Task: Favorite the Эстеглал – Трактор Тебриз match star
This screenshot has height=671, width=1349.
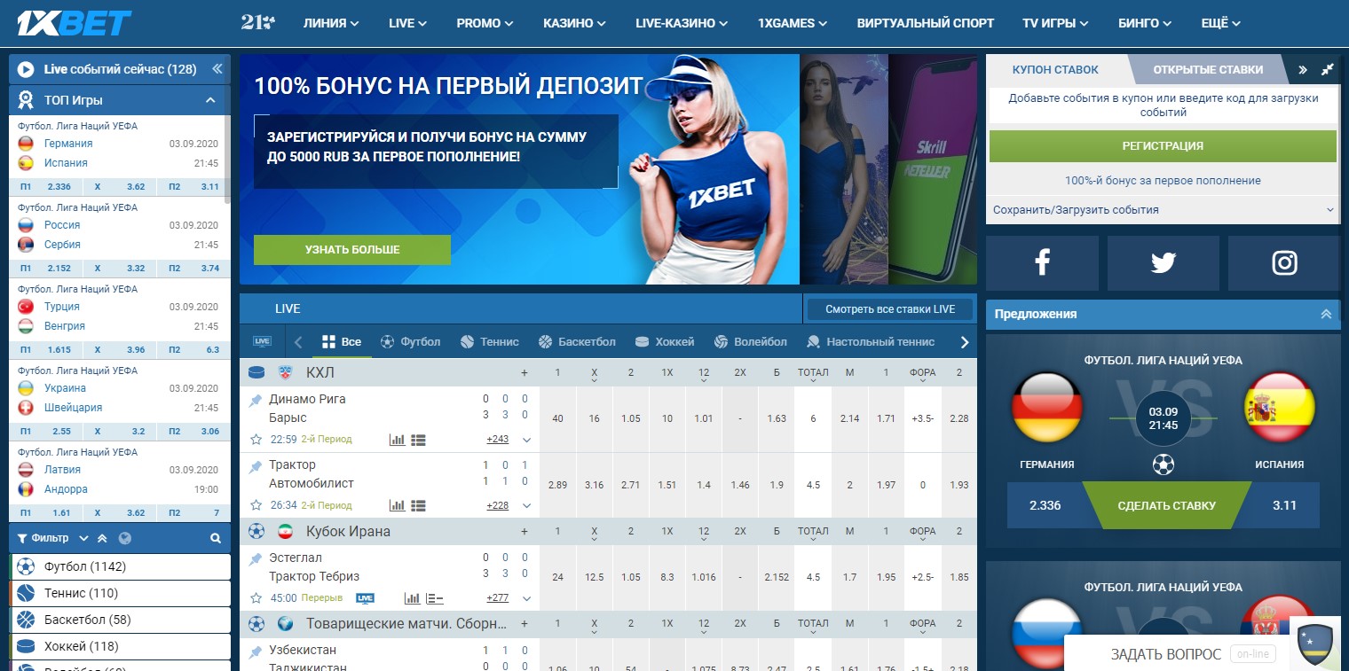Action: pos(256,598)
